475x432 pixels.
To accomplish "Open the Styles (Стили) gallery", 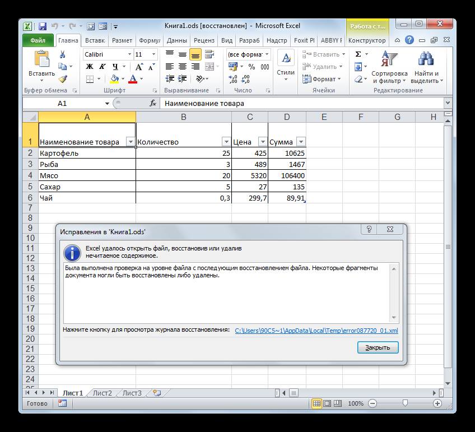I will 286,66.
